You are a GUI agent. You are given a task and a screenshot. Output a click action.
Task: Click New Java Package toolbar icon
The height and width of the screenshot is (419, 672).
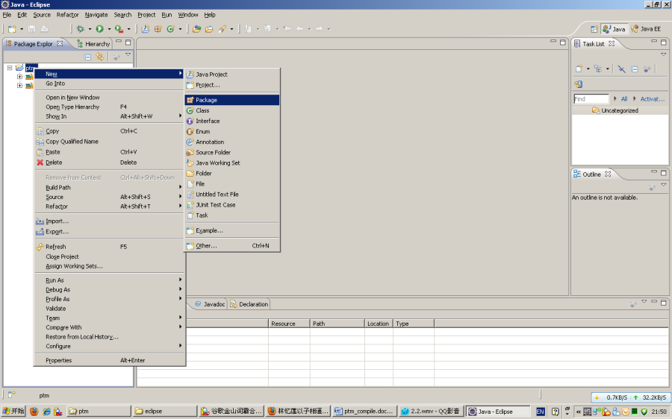[158, 28]
